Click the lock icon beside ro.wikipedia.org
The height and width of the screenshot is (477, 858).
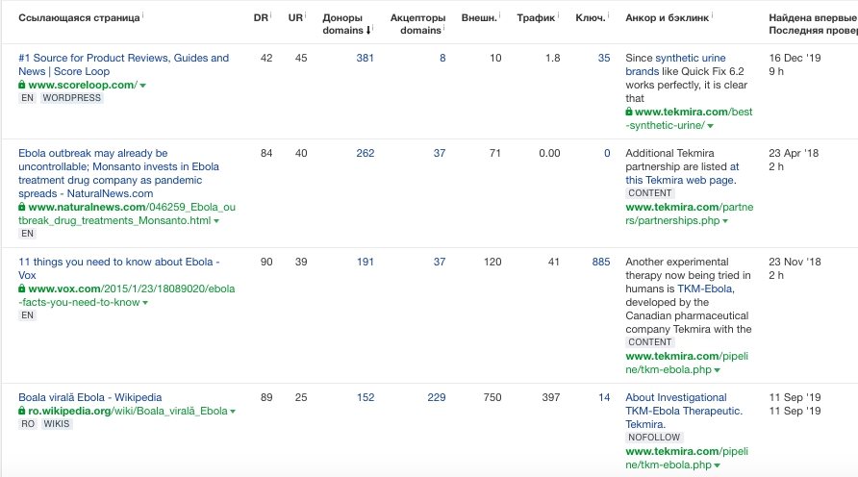21,411
